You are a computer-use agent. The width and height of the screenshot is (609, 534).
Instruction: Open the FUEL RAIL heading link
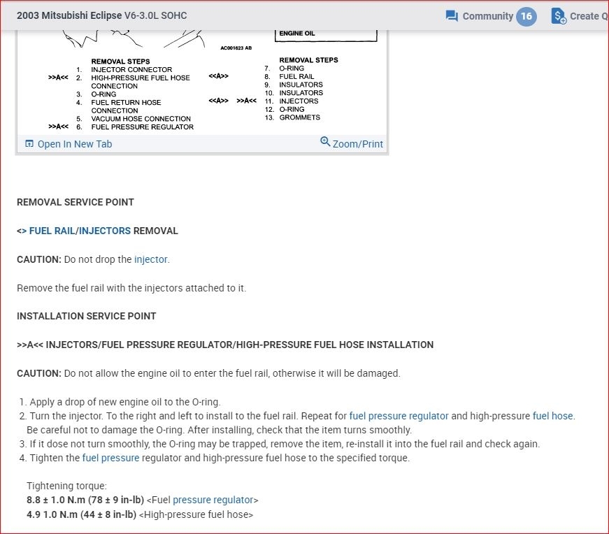pyautogui.click(x=52, y=231)
